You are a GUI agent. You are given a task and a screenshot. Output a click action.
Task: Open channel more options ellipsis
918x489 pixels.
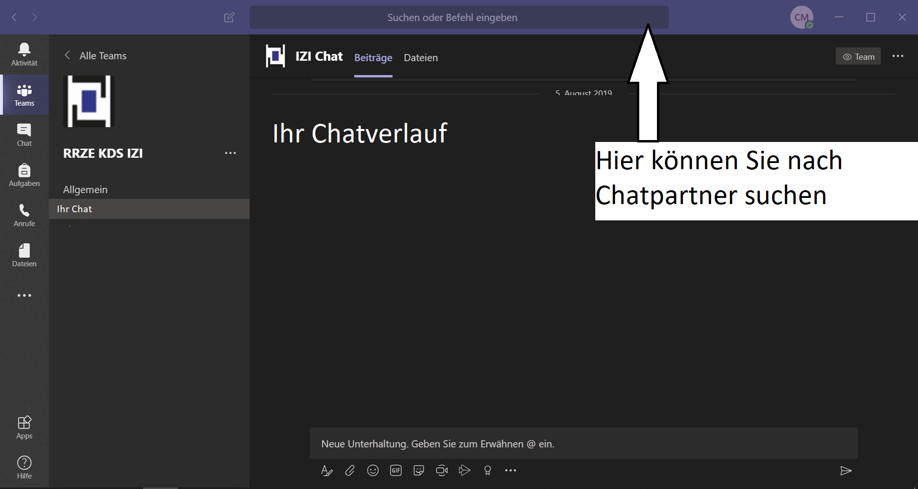pyautogui.click(x=897, y=56)
